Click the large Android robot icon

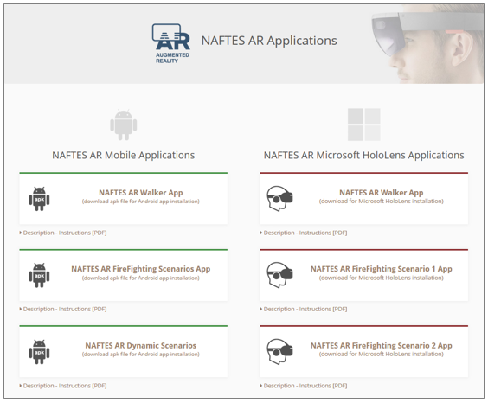coord(124,125)
